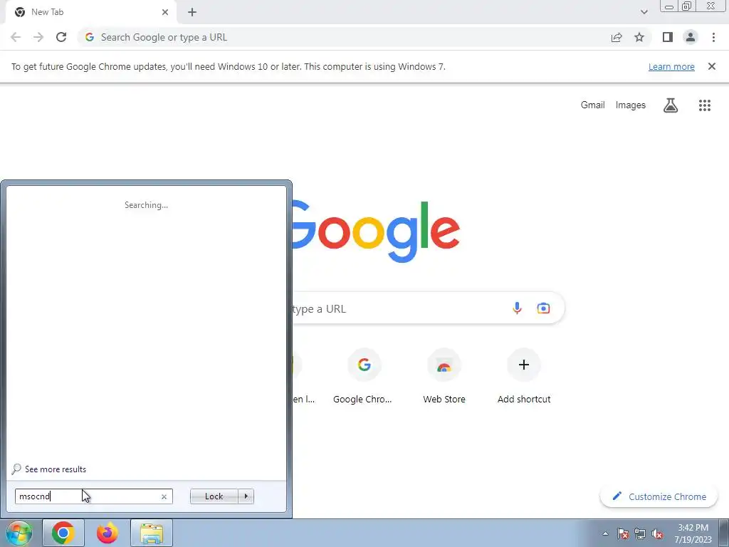This screenshot has width=729, height=547.
Task: Search by image with camera icon
Action: [543, 308]
